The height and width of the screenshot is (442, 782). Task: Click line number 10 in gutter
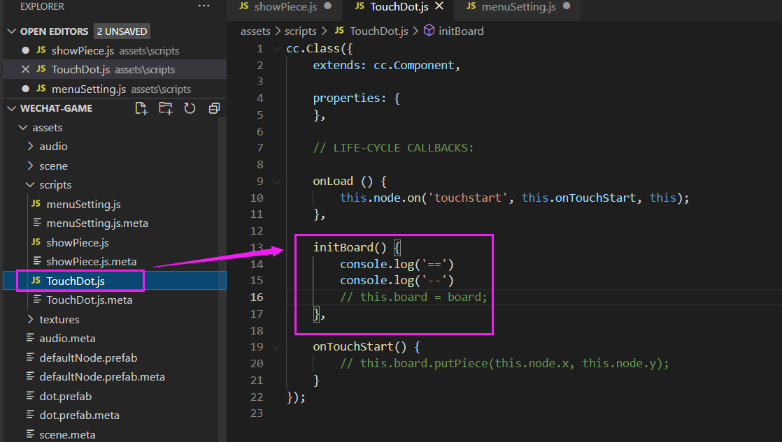[256, 198]
